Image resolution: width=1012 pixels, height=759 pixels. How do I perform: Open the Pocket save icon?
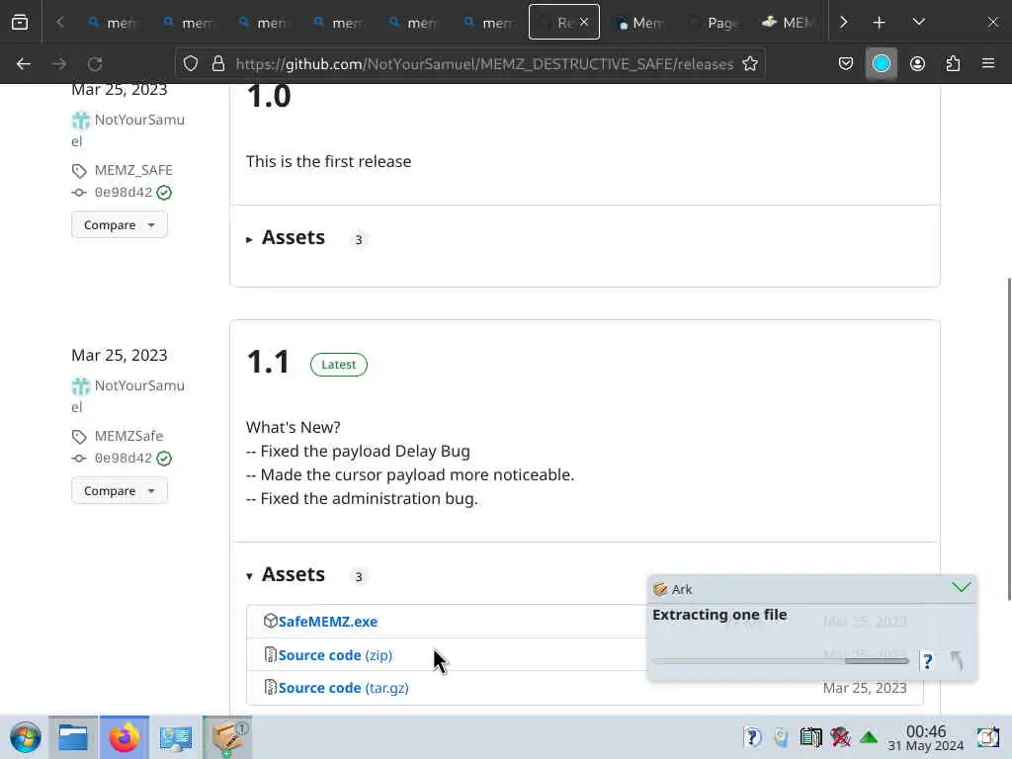846,64
